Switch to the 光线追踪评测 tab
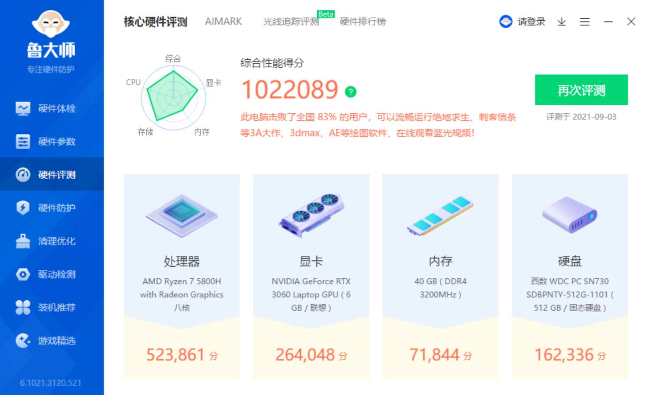Screen dimensions: 647x395 point(291,22)
